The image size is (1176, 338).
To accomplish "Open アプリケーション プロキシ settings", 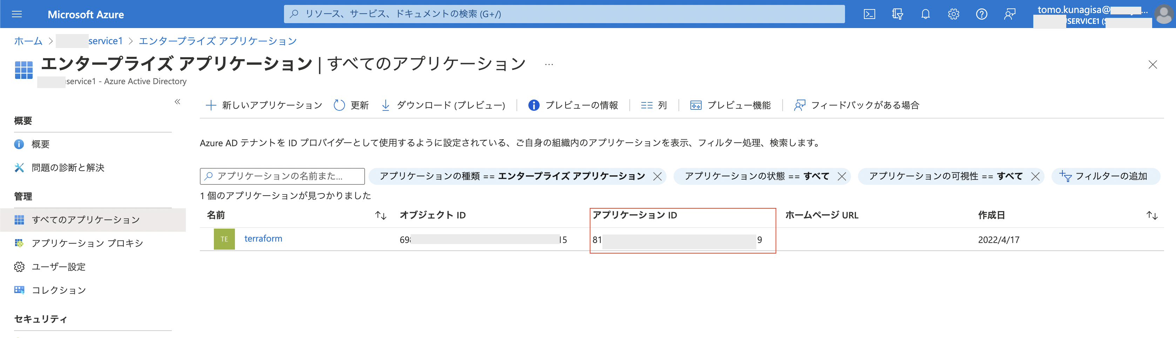I will coord(87,243).
